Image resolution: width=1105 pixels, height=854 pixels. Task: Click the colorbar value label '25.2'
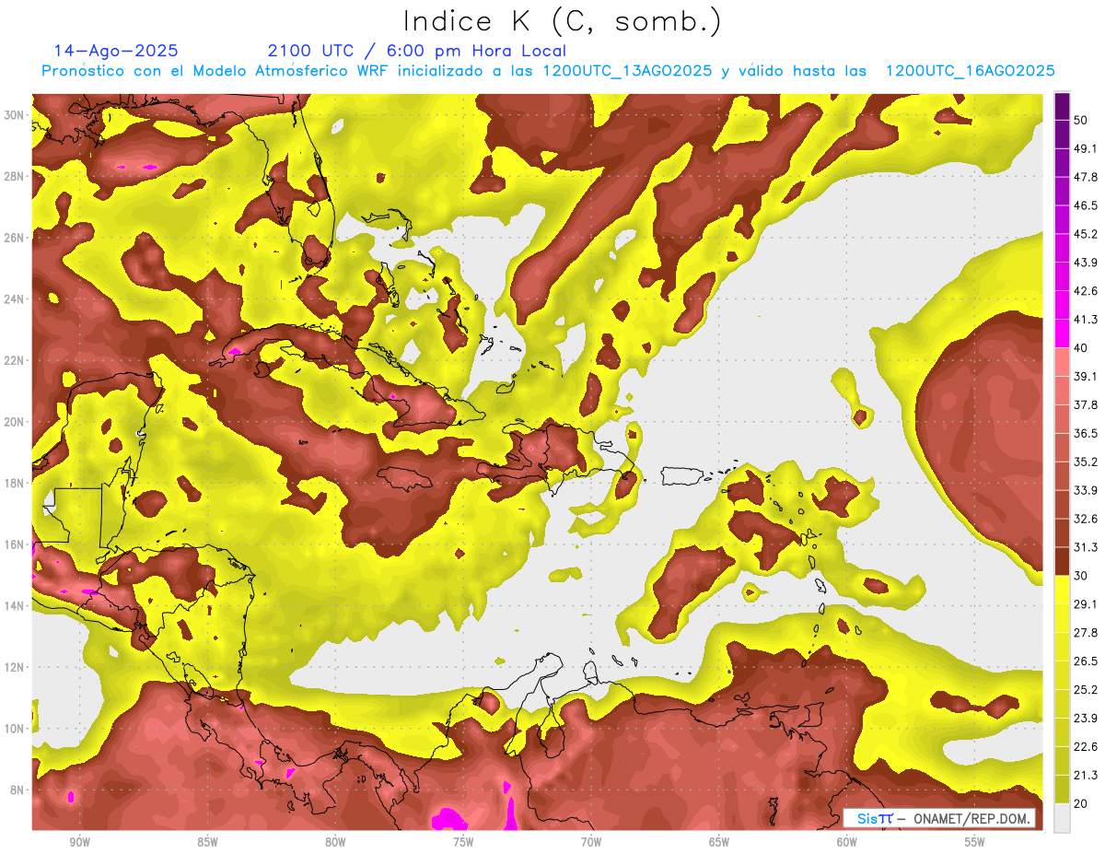point(1085,690)
